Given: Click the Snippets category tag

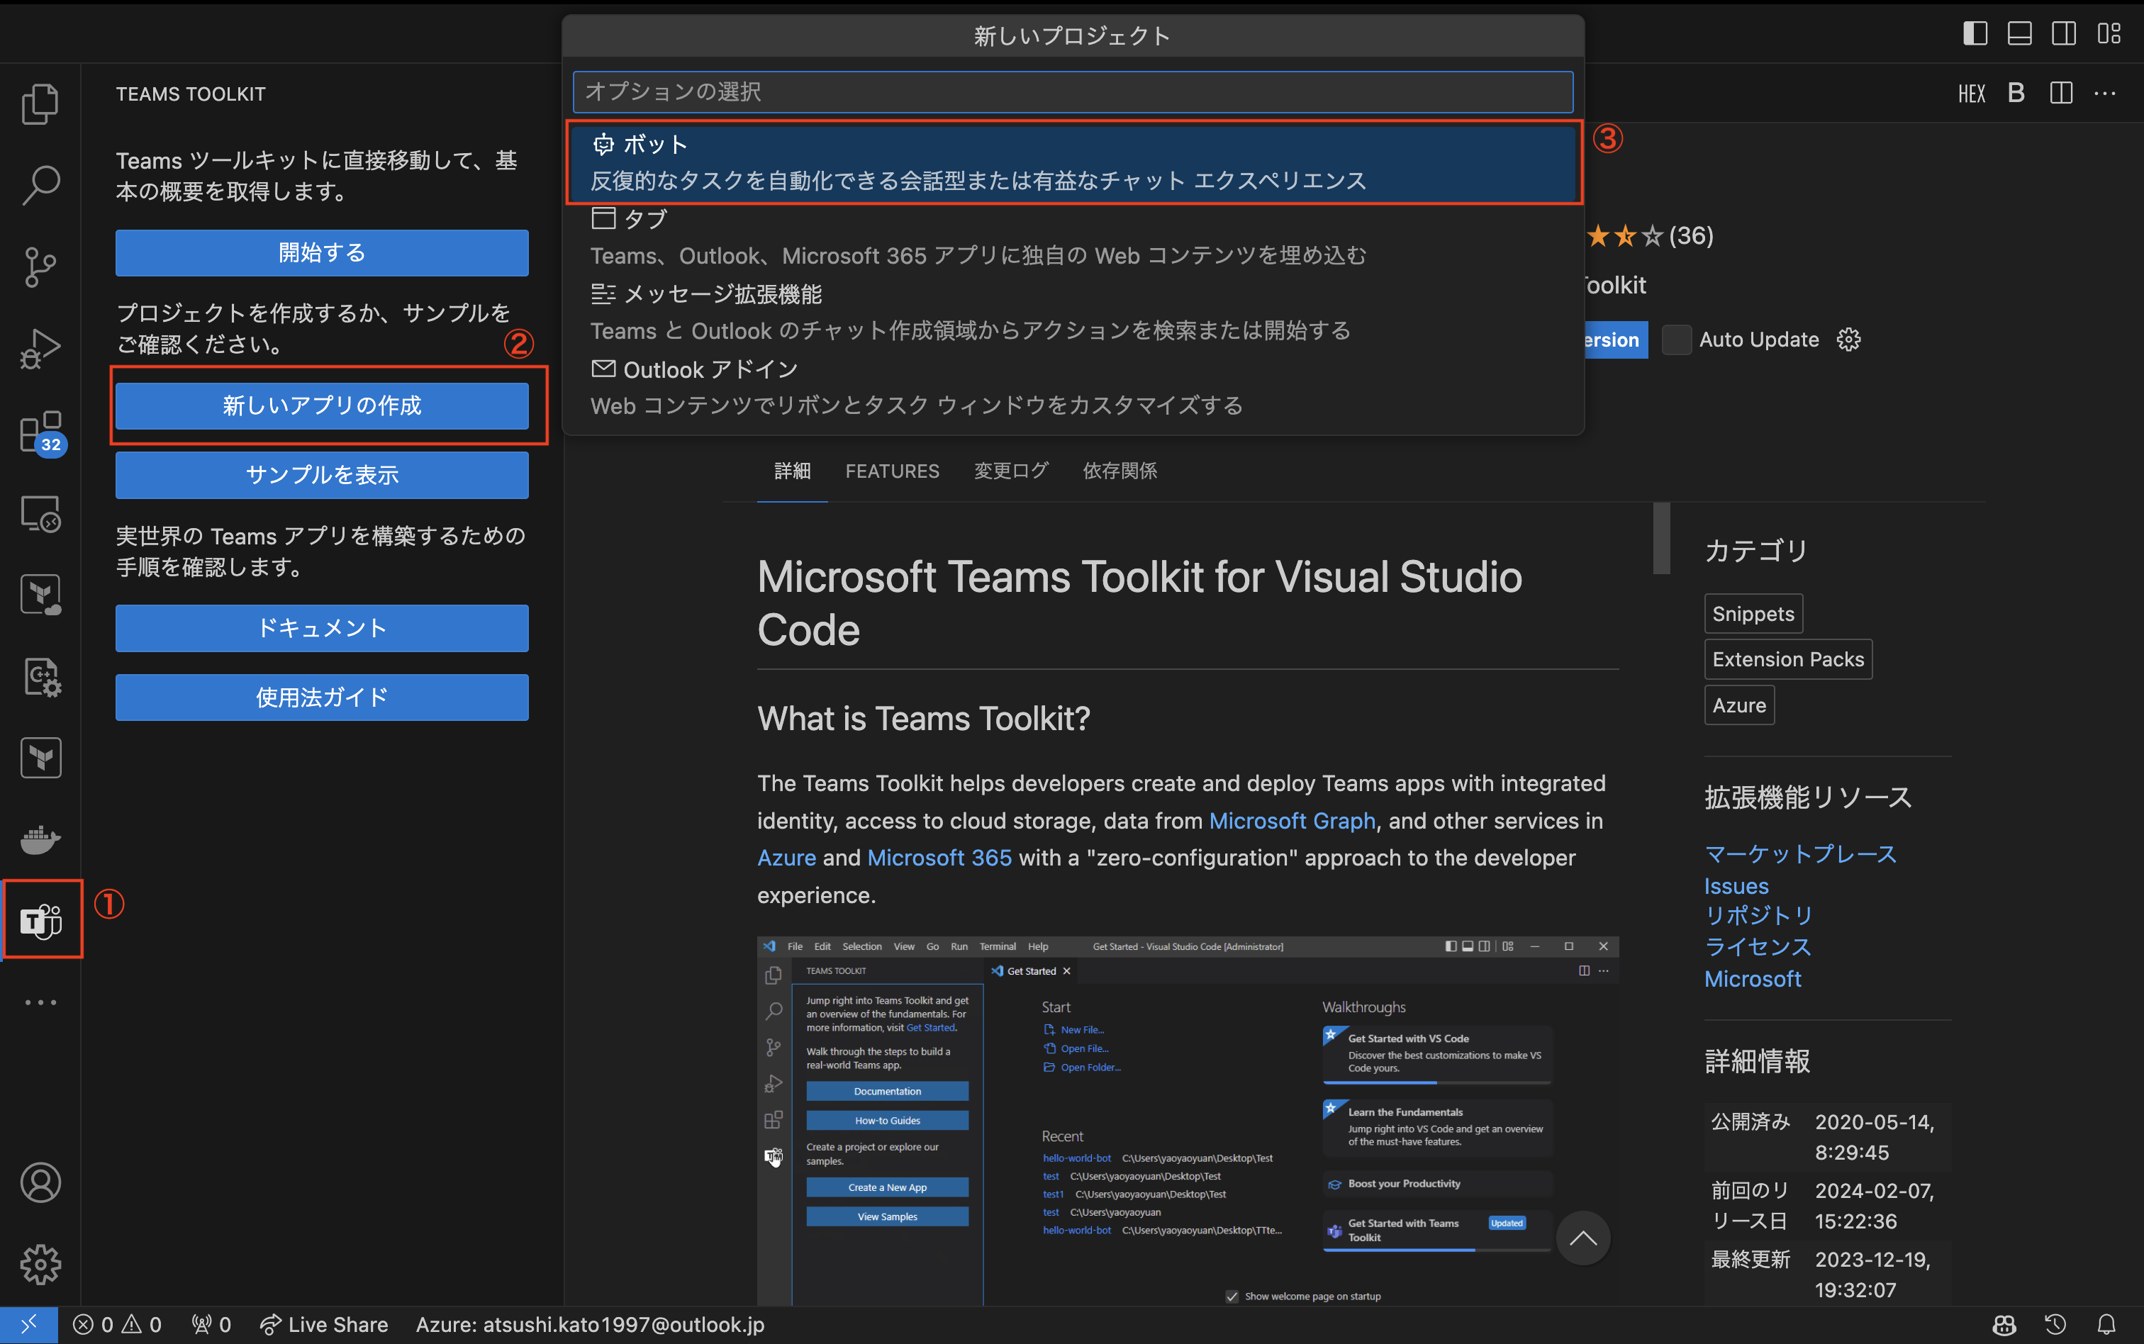Looking at the screenshot, I should pyautogui.click(x=1753, y=614).
